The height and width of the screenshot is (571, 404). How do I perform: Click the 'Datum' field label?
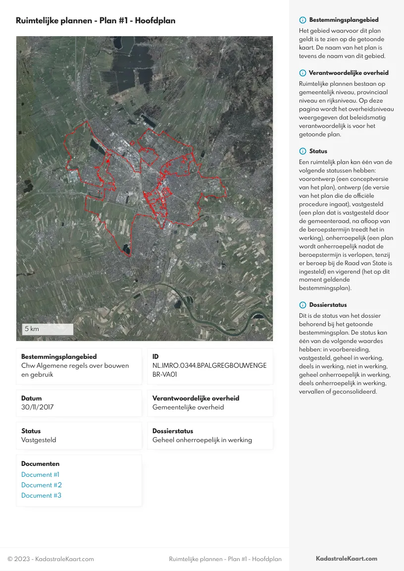[x=31, y=398]
